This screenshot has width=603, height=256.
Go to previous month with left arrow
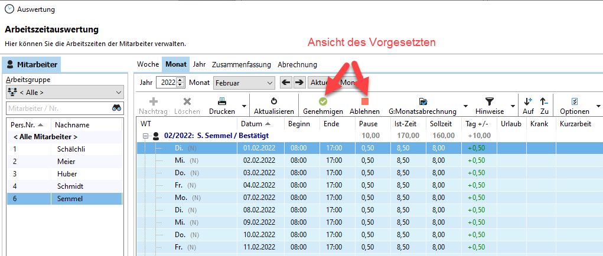[x=286, y=83]
